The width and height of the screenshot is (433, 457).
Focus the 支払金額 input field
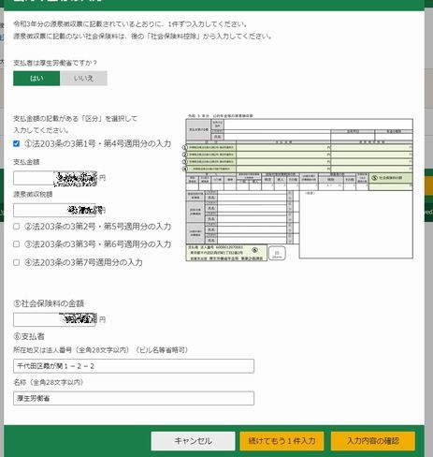(x=55, y=178)
